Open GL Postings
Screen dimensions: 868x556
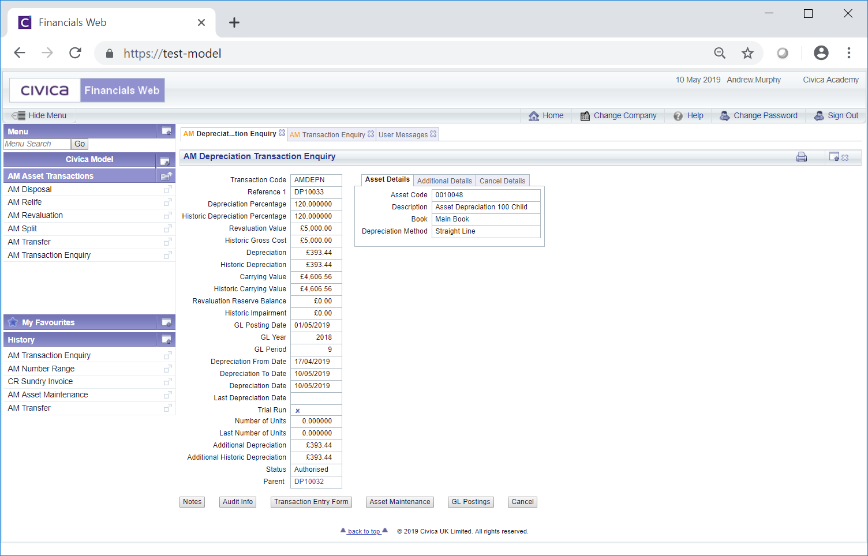coord(471,502)
